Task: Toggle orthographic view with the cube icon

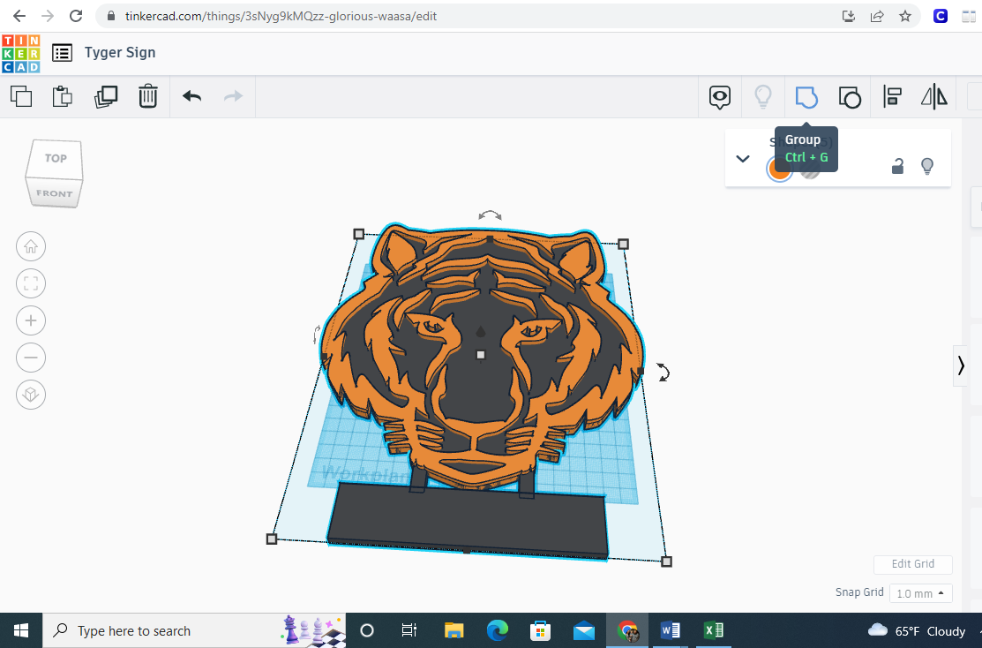Action: pyautogui.click(x=31, y=395)
